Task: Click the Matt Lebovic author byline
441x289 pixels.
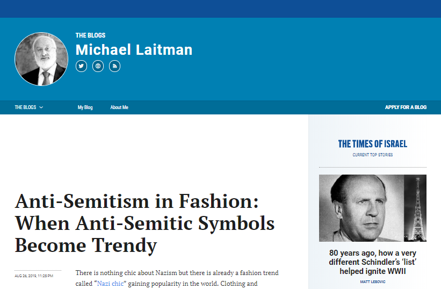Action: pyautogui.click(x=373, y=281)
